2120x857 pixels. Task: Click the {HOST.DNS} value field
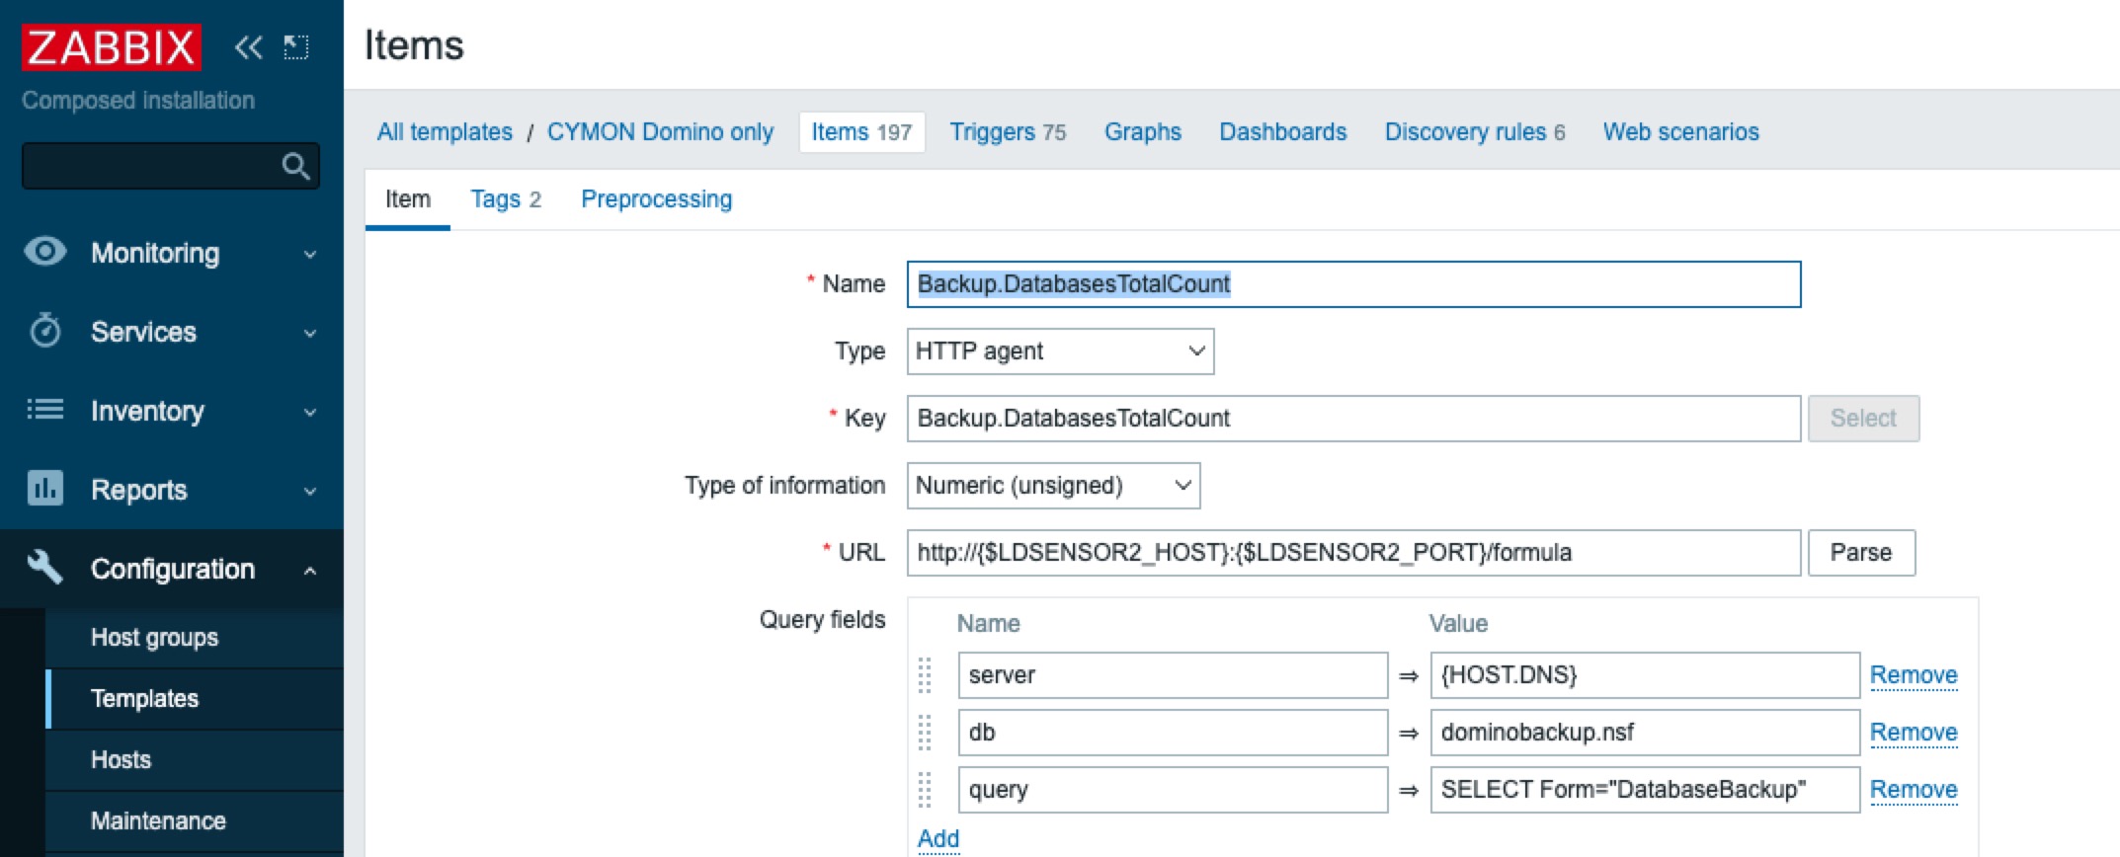[x=1645, y=675]
